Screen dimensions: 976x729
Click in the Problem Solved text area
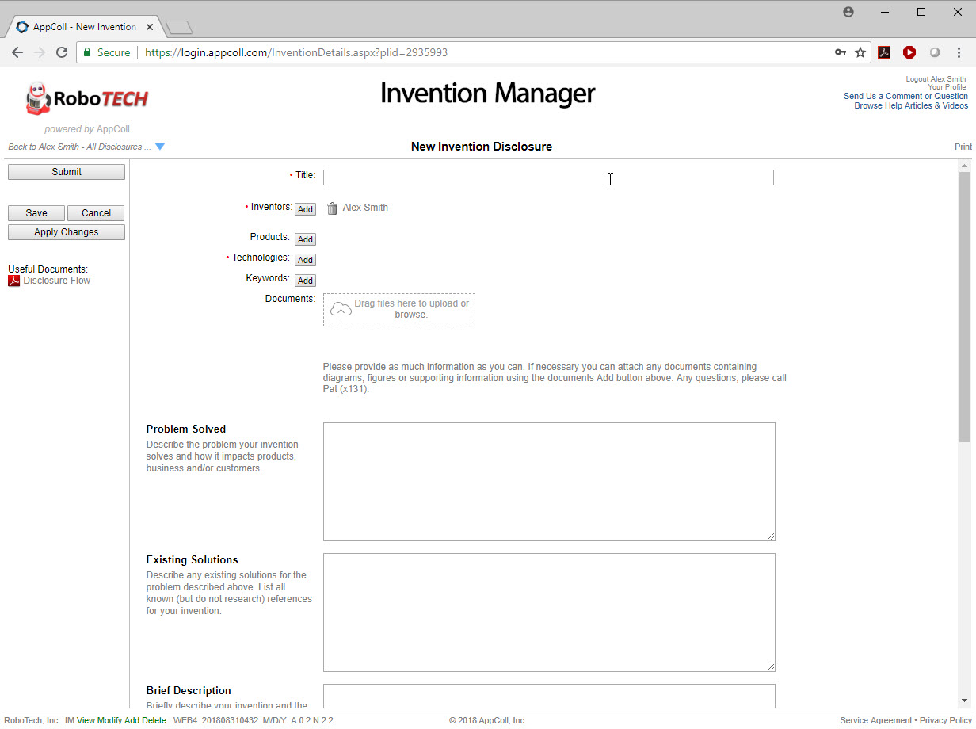(548, 482)
